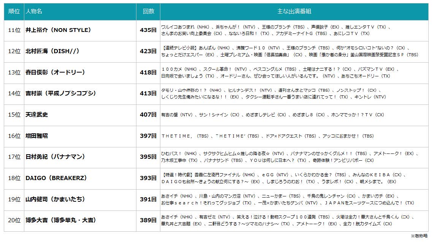This screenshot has width=434, height=242.
Task: Click the 435回 count value
Action: pos(148,30)
